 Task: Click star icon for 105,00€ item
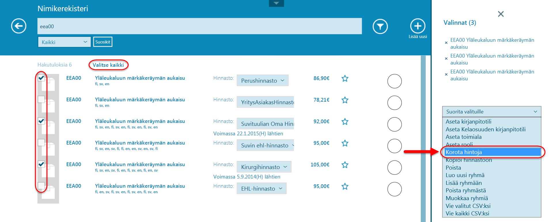345,165
